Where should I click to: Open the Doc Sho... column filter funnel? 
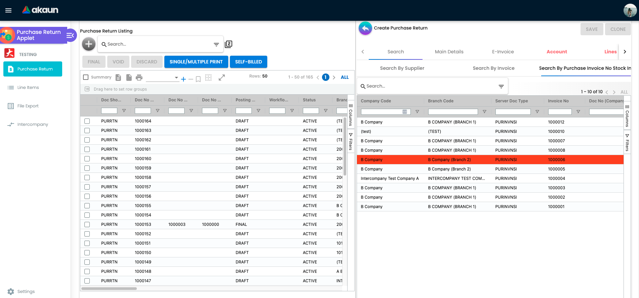(x=124, y=111)
